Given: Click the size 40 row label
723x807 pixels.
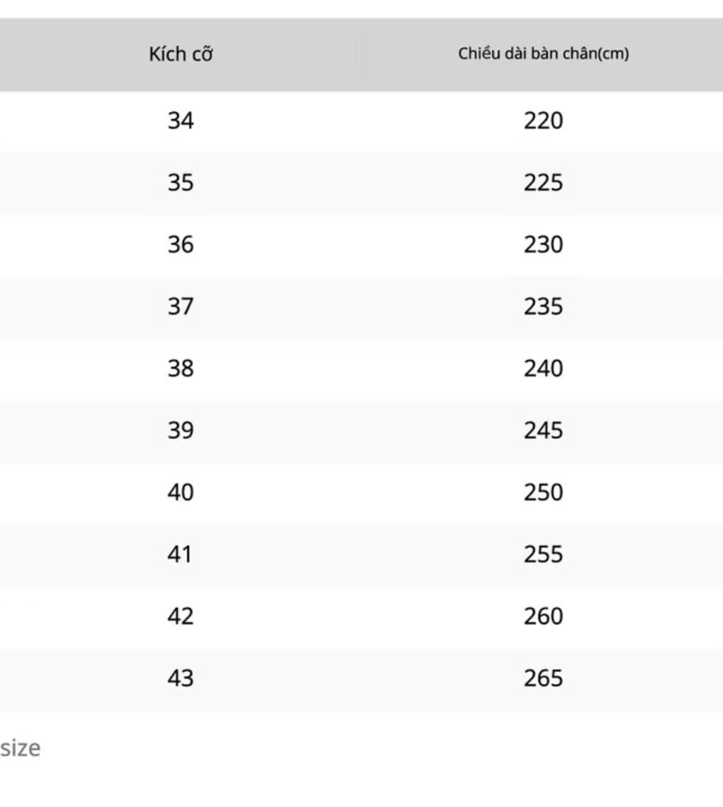Looking at the screenshot, I should [180, 492].
